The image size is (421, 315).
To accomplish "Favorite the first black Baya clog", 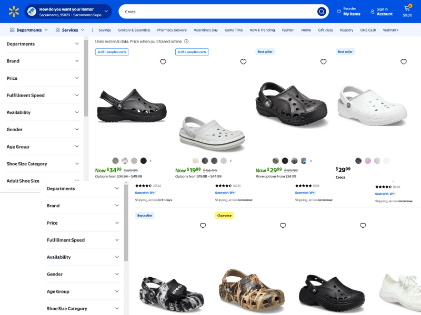I will (163, 61).
